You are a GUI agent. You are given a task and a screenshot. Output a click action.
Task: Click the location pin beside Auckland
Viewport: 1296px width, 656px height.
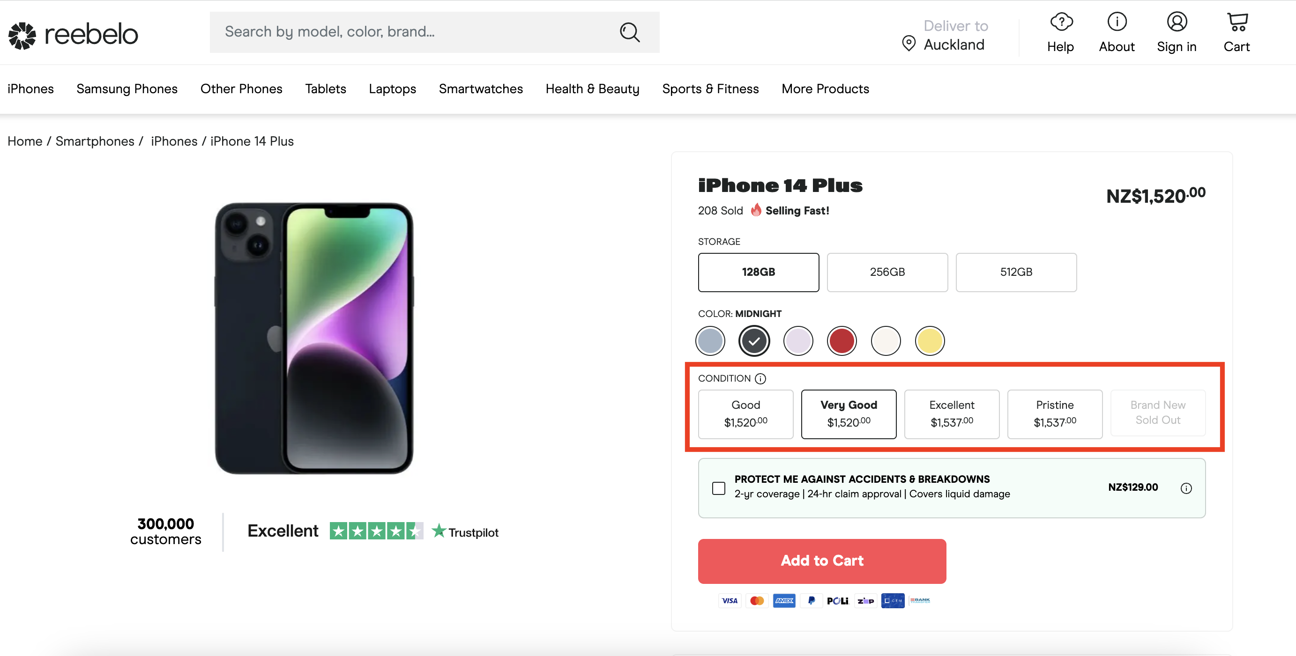[x=909, y=44]
